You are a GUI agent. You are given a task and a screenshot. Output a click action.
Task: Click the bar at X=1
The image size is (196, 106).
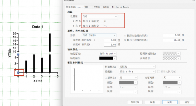coord(26,66)
